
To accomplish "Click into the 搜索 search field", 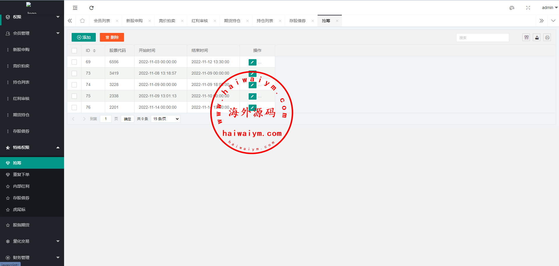I will click(482, 38).
